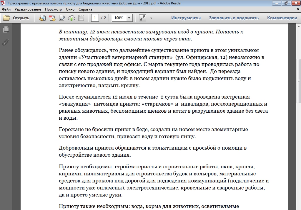This screenshot has width=301, height=210.
Task: Click the line starting 'Добровольцы приюта обращаются'
Action: 153,148
